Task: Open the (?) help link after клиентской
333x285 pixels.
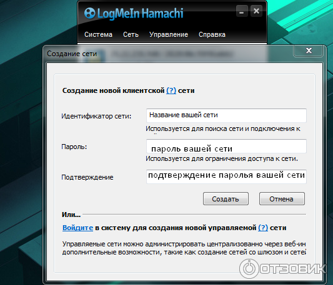Action: 171,90
